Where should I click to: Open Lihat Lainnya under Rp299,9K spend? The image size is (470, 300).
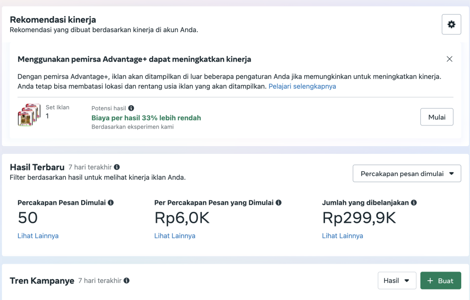click(342, 236)
